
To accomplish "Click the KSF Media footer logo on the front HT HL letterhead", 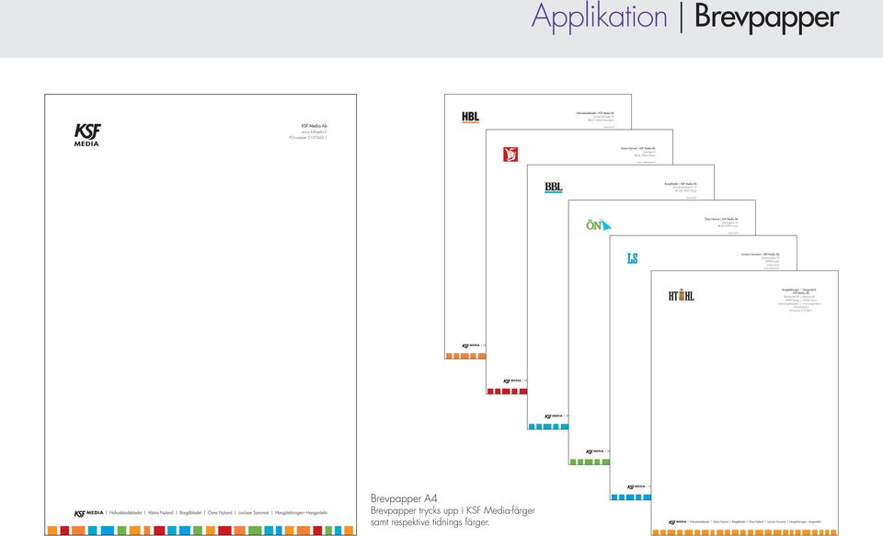I will pyautogui.click(x=678, y=522).
